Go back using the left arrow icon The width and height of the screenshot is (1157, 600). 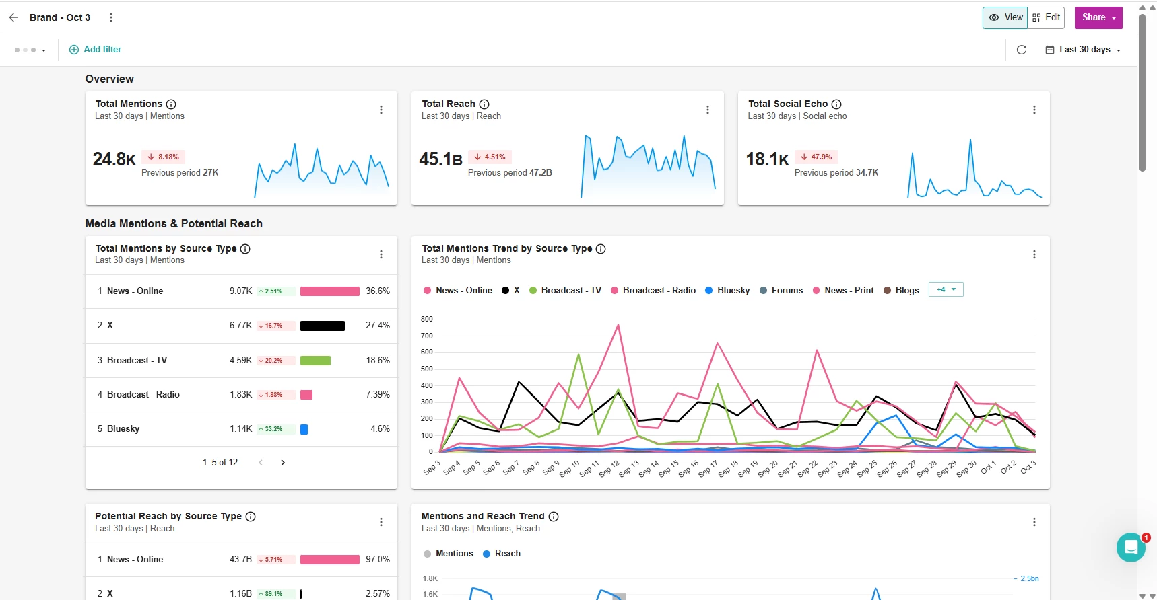click(x=13, y=17)
